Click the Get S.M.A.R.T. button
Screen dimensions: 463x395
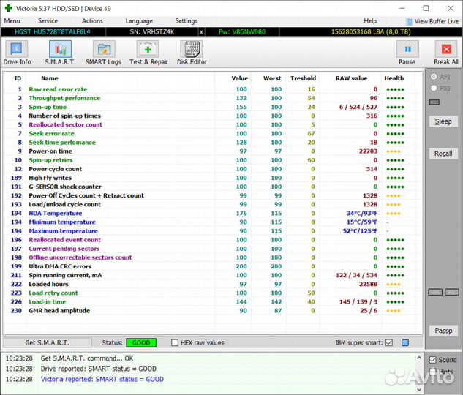[48, 342]
